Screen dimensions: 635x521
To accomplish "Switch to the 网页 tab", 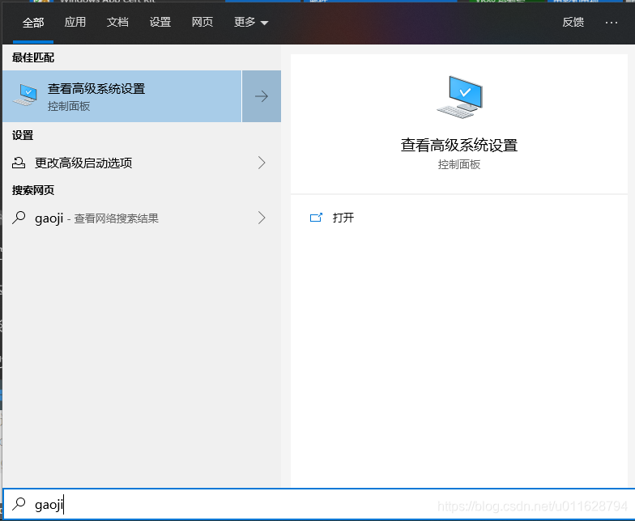I will click(202, 23).
